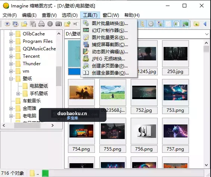Click the blue back arrow toolbar icon
The height and width of the screenshot is (177, 211).
pos(205,24)
